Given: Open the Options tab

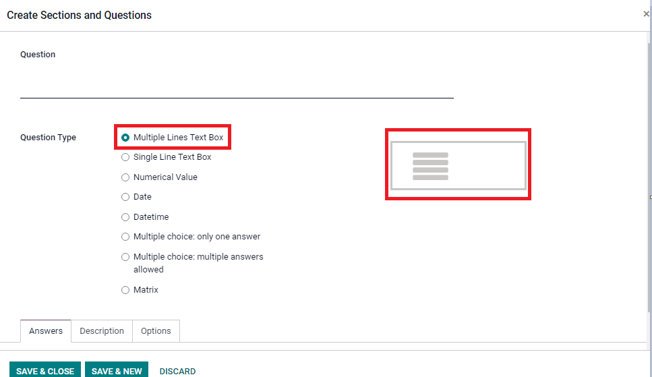Looking at the screenshot, I should 156,331.
